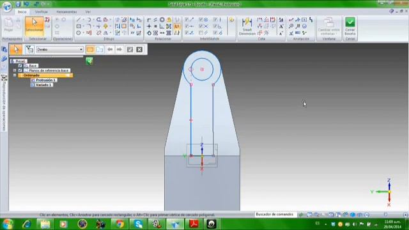
Task: Open the Line tool dropdown arrow
Action: point(83,20)
